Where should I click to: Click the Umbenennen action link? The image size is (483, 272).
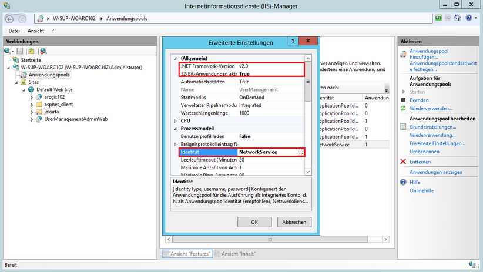pos(424,152)
